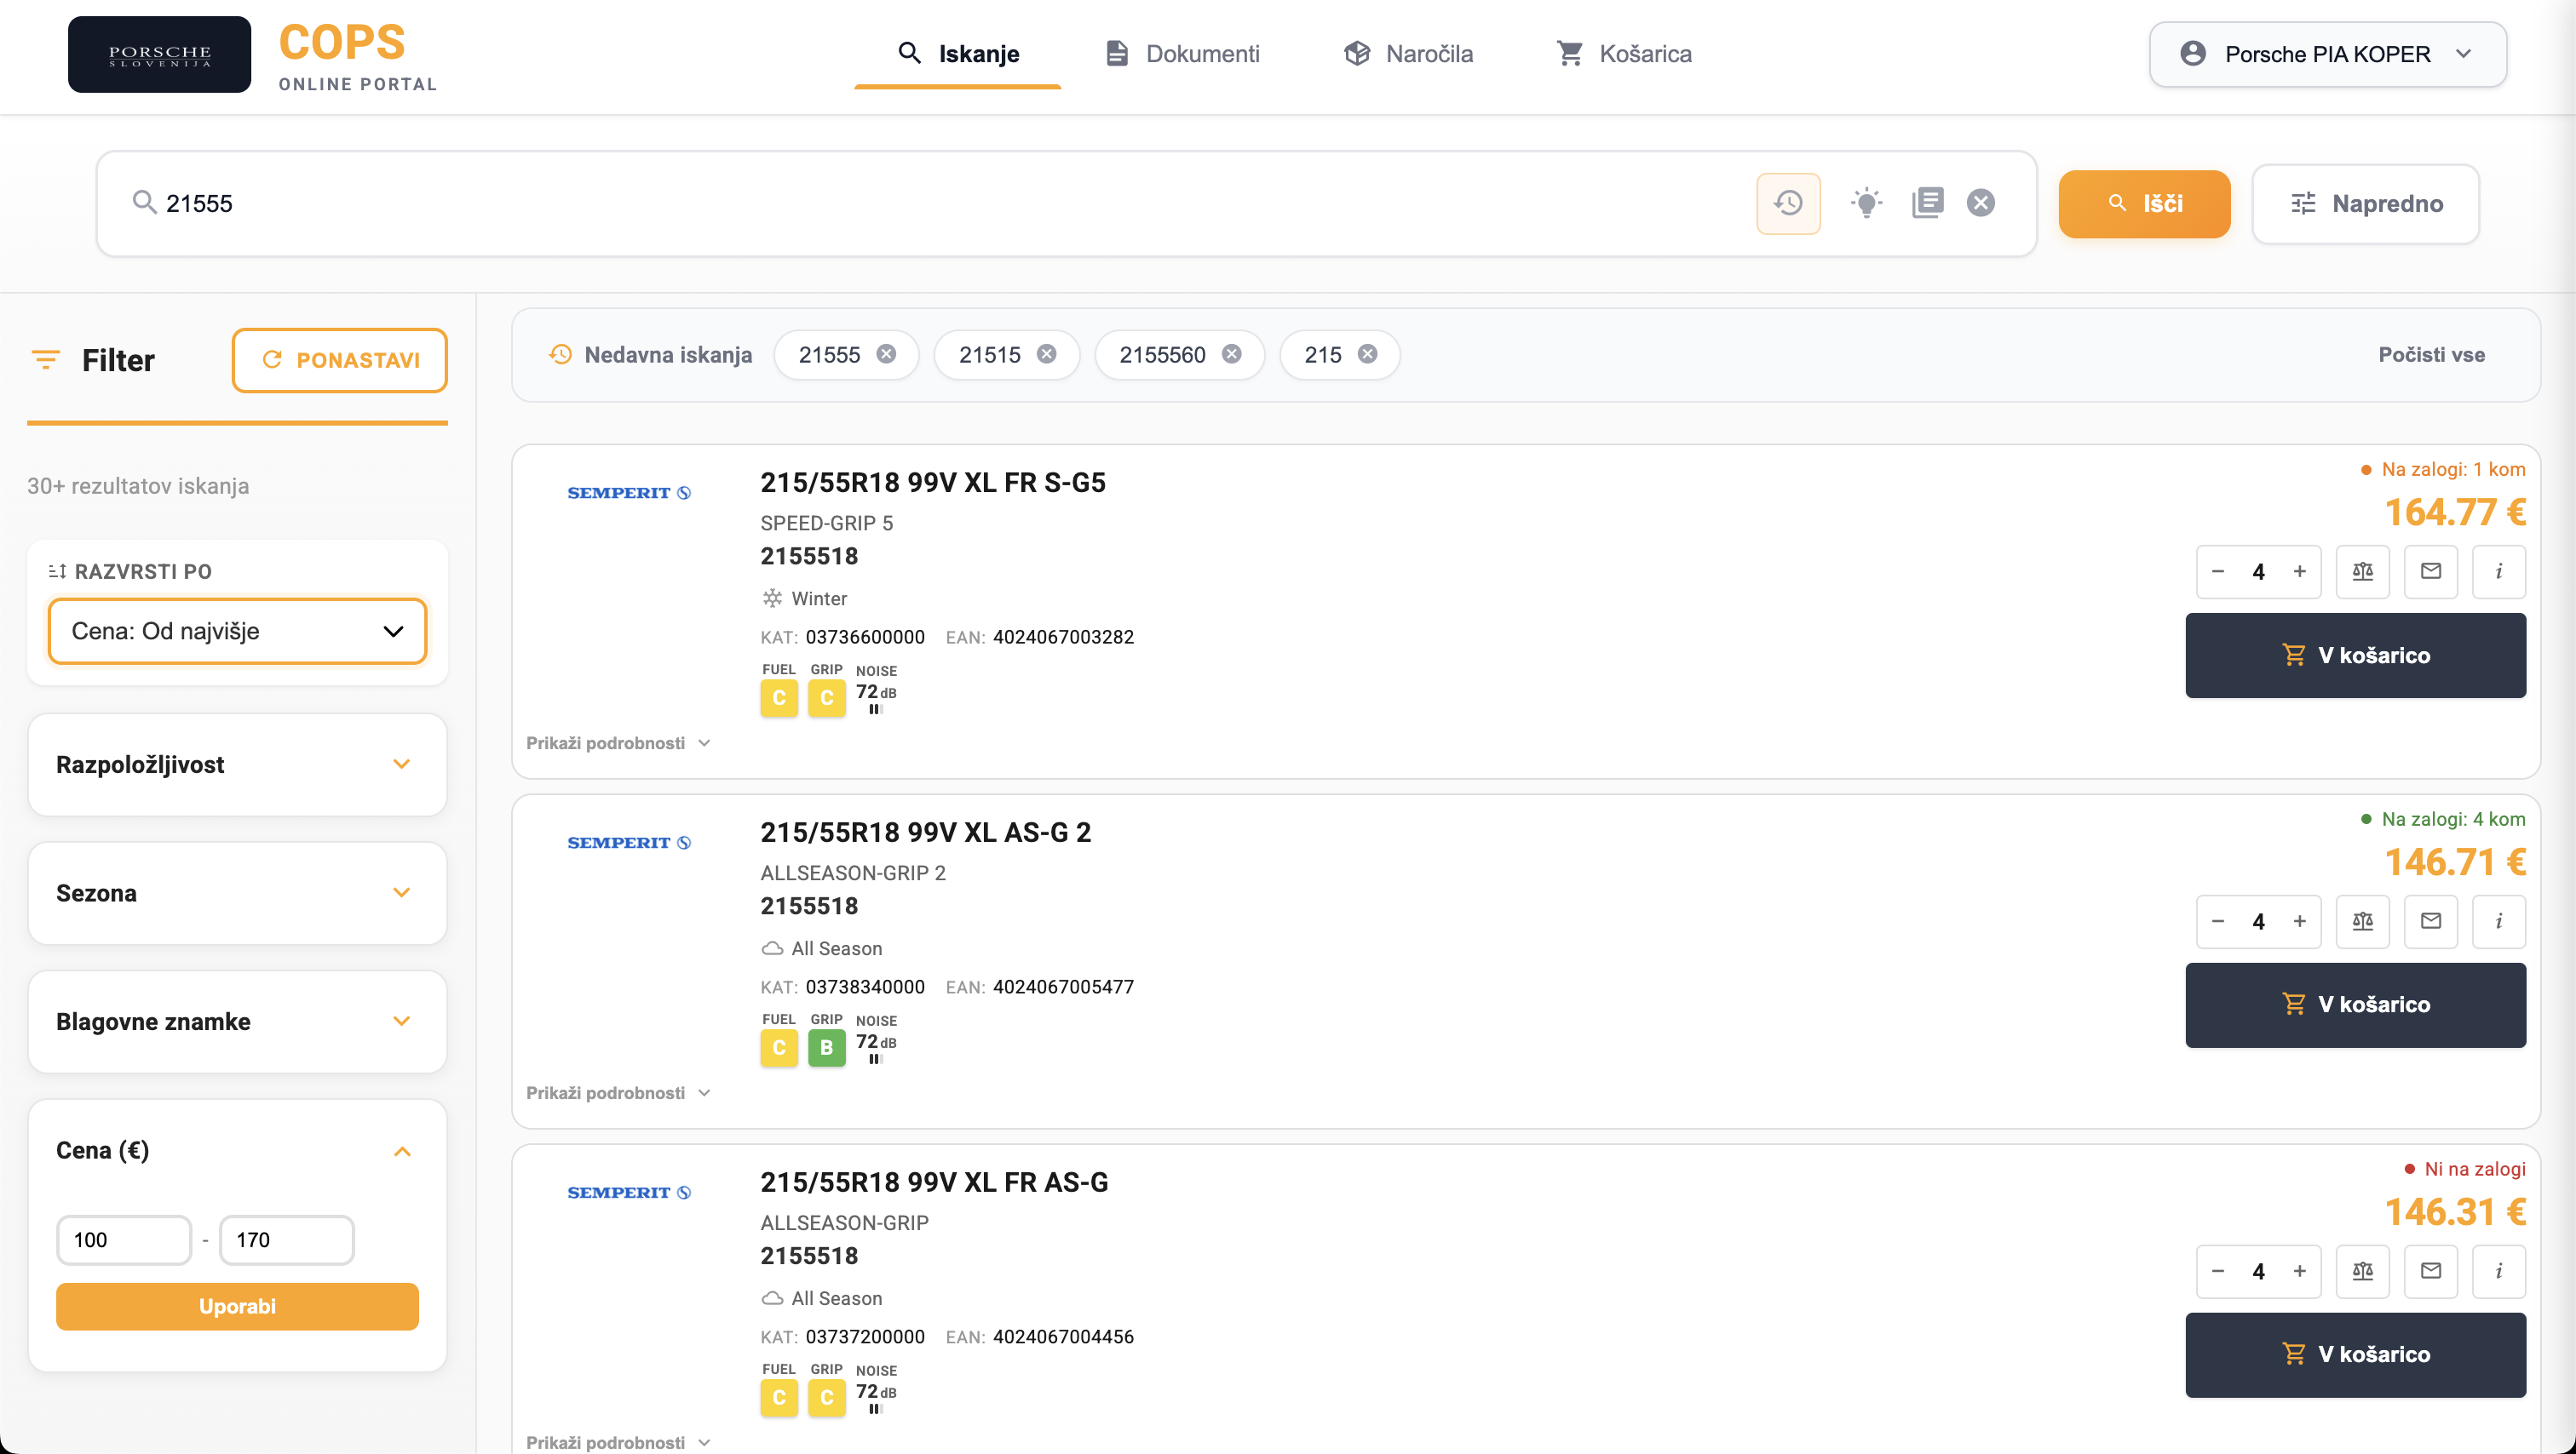Viewport: 2576px width, 1454px height.
Task: Click the maximum price field 170
Action: point(287,1239)
